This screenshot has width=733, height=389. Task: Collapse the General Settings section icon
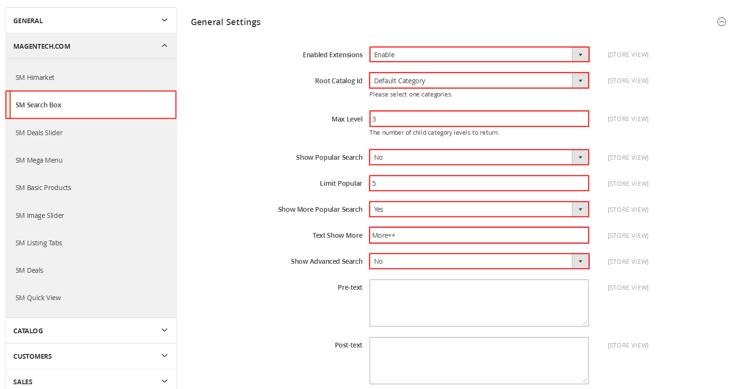point(721,22)
